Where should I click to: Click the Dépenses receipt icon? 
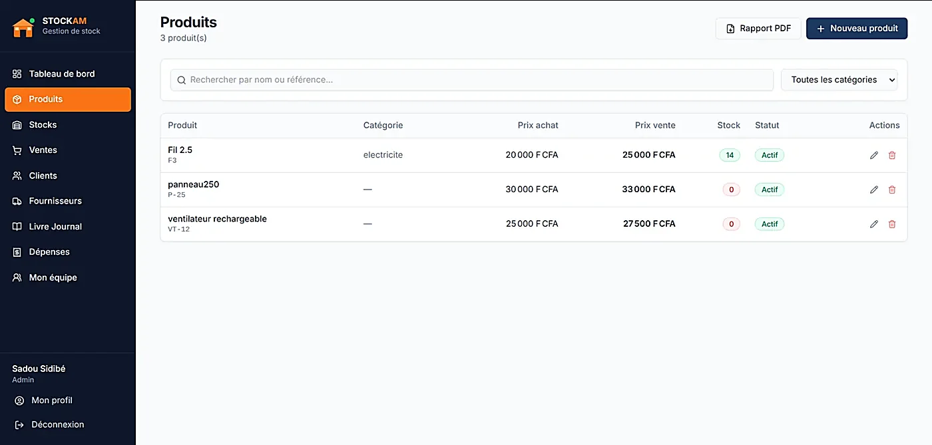tap(17, 252)
